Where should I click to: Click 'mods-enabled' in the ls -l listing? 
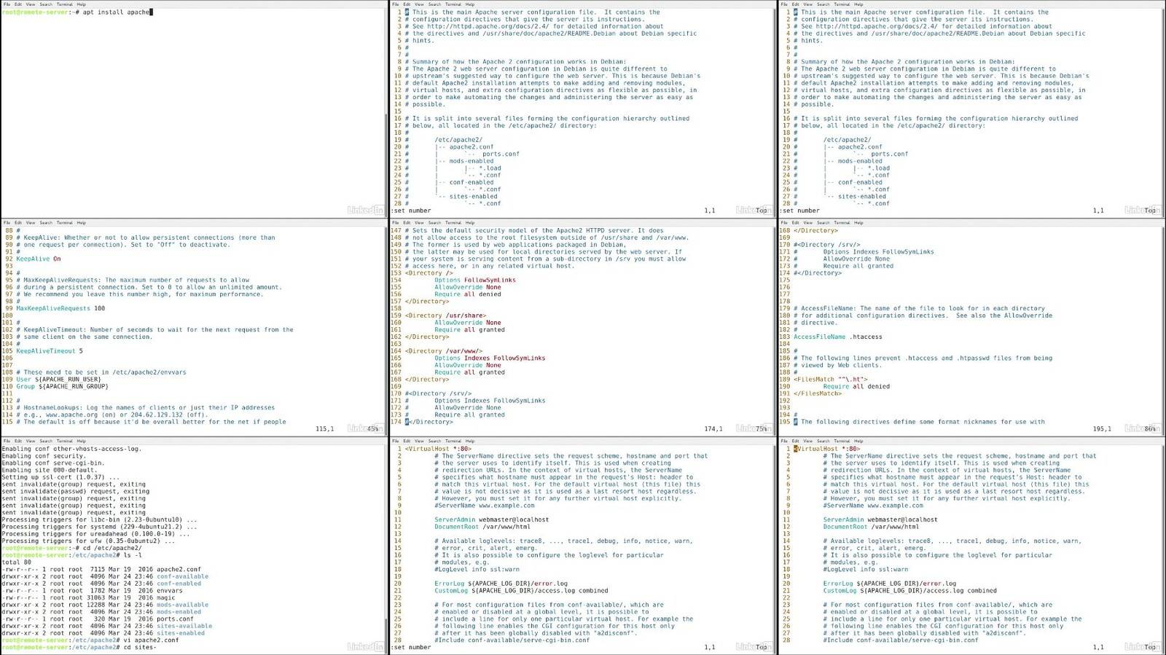click(179, 612)
